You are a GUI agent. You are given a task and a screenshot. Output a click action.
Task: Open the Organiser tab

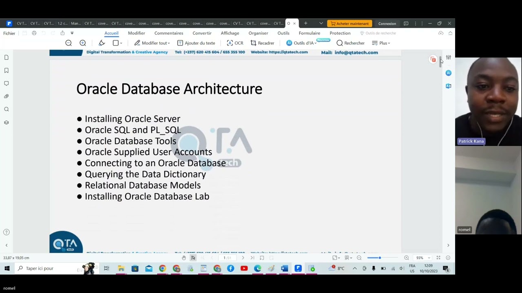point(259,33)
